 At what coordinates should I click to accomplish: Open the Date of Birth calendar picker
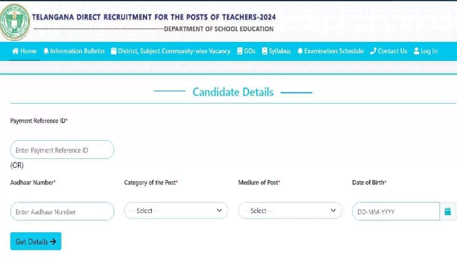pos(448,212)
